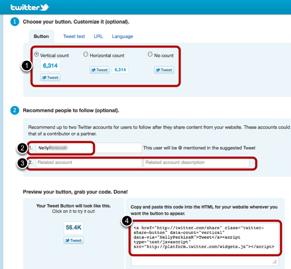Select the Vertical count radio button
The image size is (291, 269).
(37, 54)
